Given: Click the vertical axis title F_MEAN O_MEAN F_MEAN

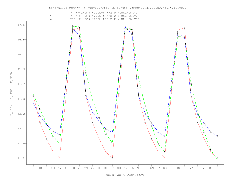Looking at the screenshot, I should coord(11,94).
